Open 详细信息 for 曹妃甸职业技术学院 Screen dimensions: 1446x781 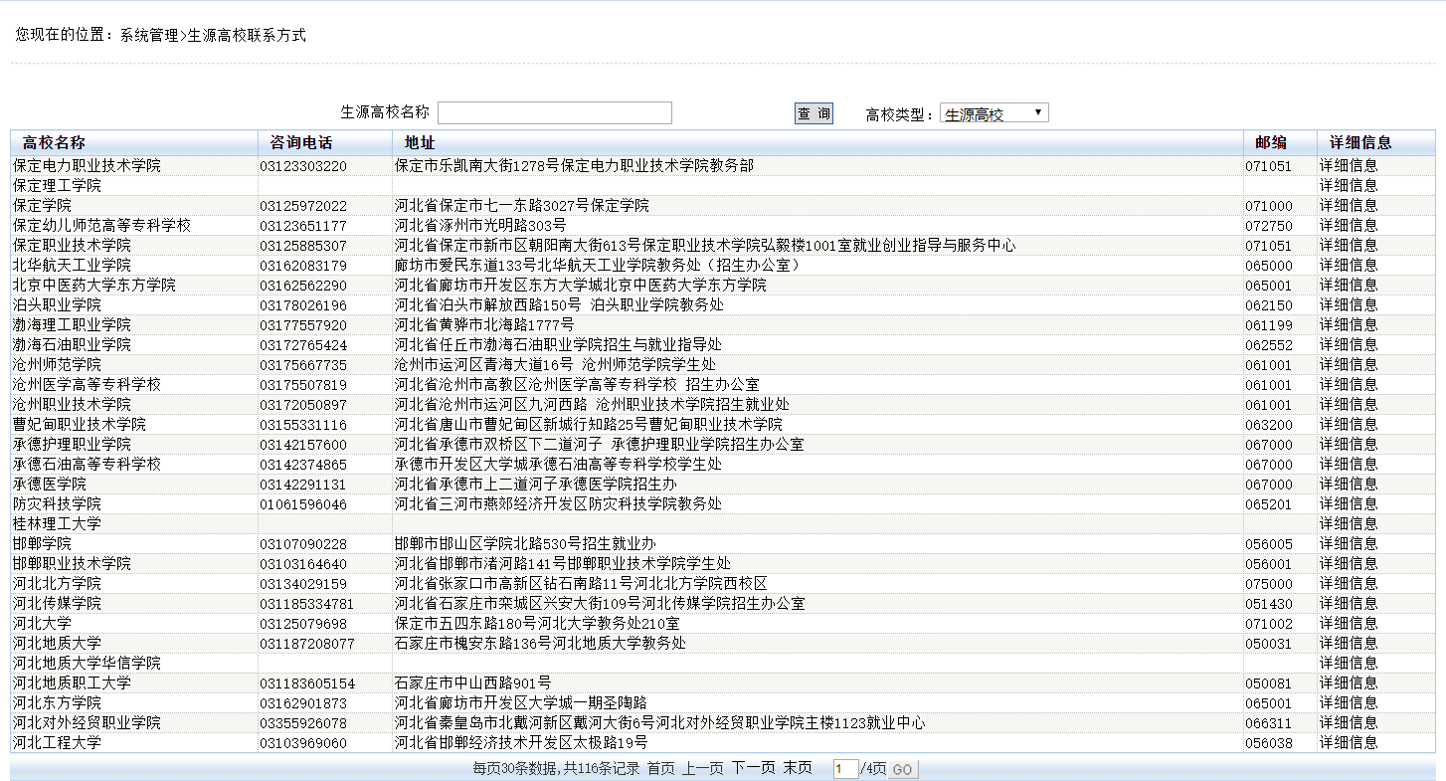(x=1349, y=425)
